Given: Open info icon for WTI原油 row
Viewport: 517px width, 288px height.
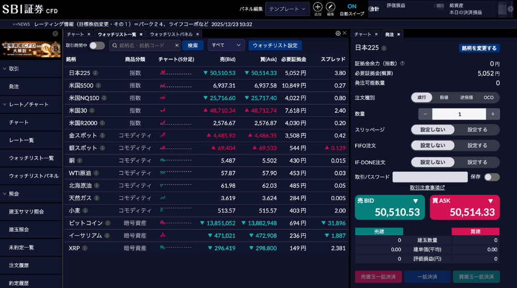Looking at the screenshot, I should pos(96,173).
